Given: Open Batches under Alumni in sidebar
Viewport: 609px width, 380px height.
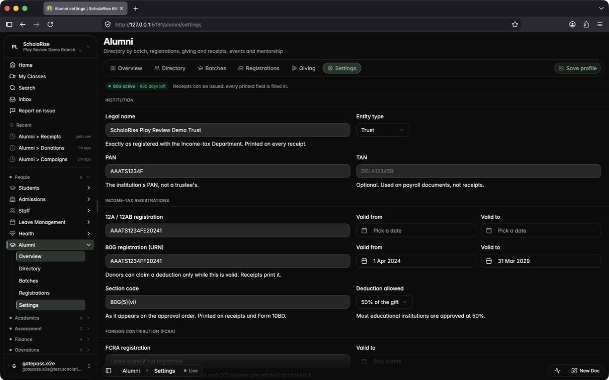Looking at the screenshot, I should [51, 281].
